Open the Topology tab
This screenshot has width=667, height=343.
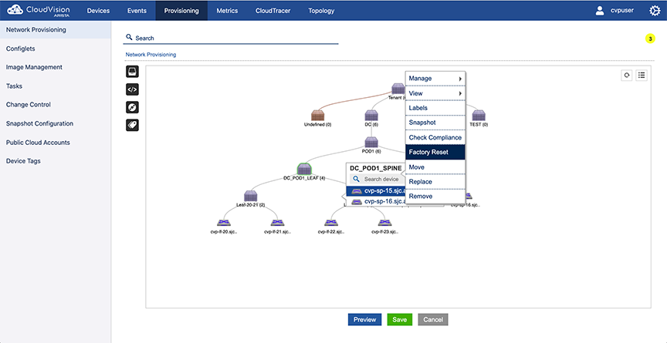(321, 11)
